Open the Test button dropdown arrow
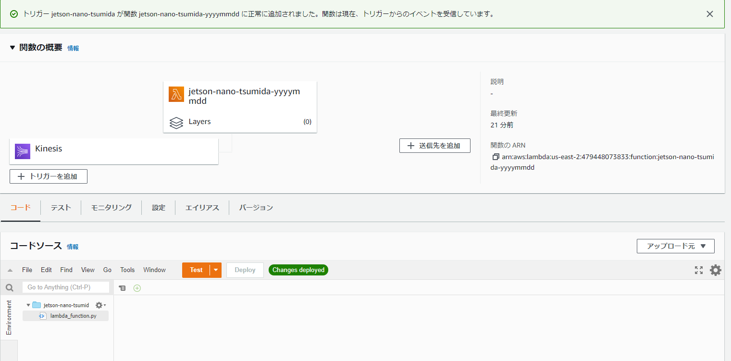731x361 pixels. (216, 270)
